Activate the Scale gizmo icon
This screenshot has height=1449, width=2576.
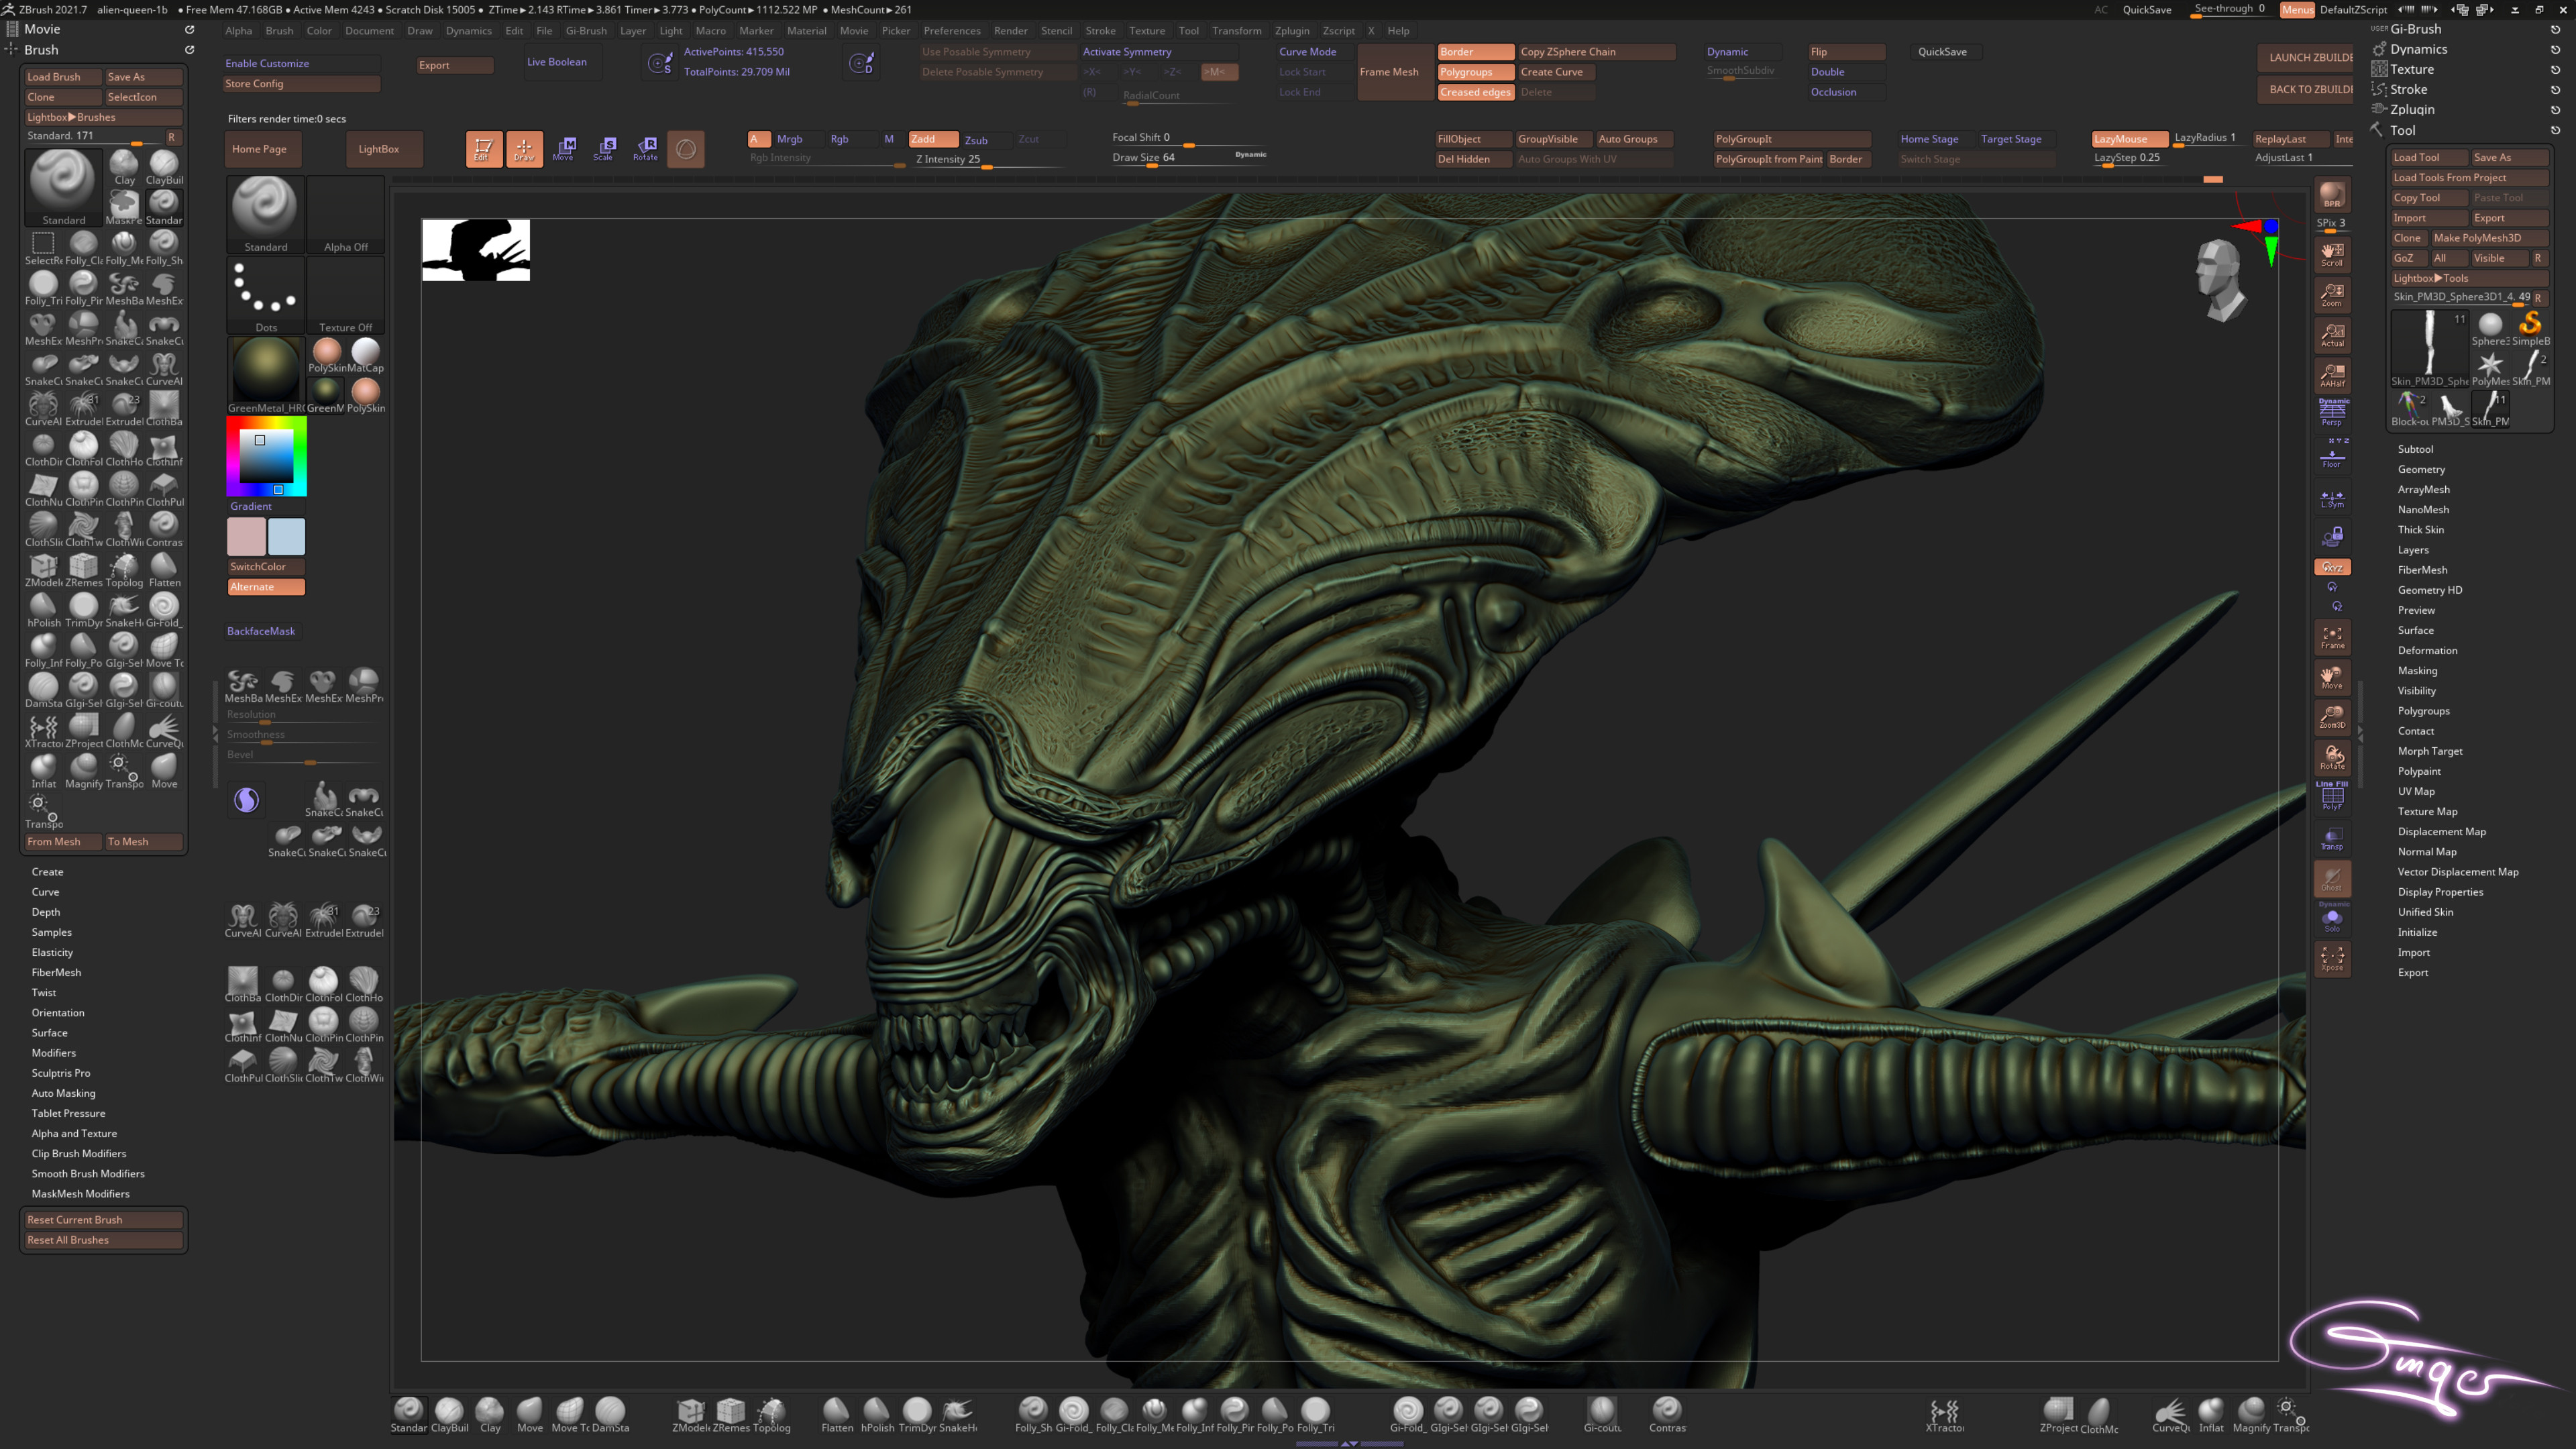click(x=604, y=148)
